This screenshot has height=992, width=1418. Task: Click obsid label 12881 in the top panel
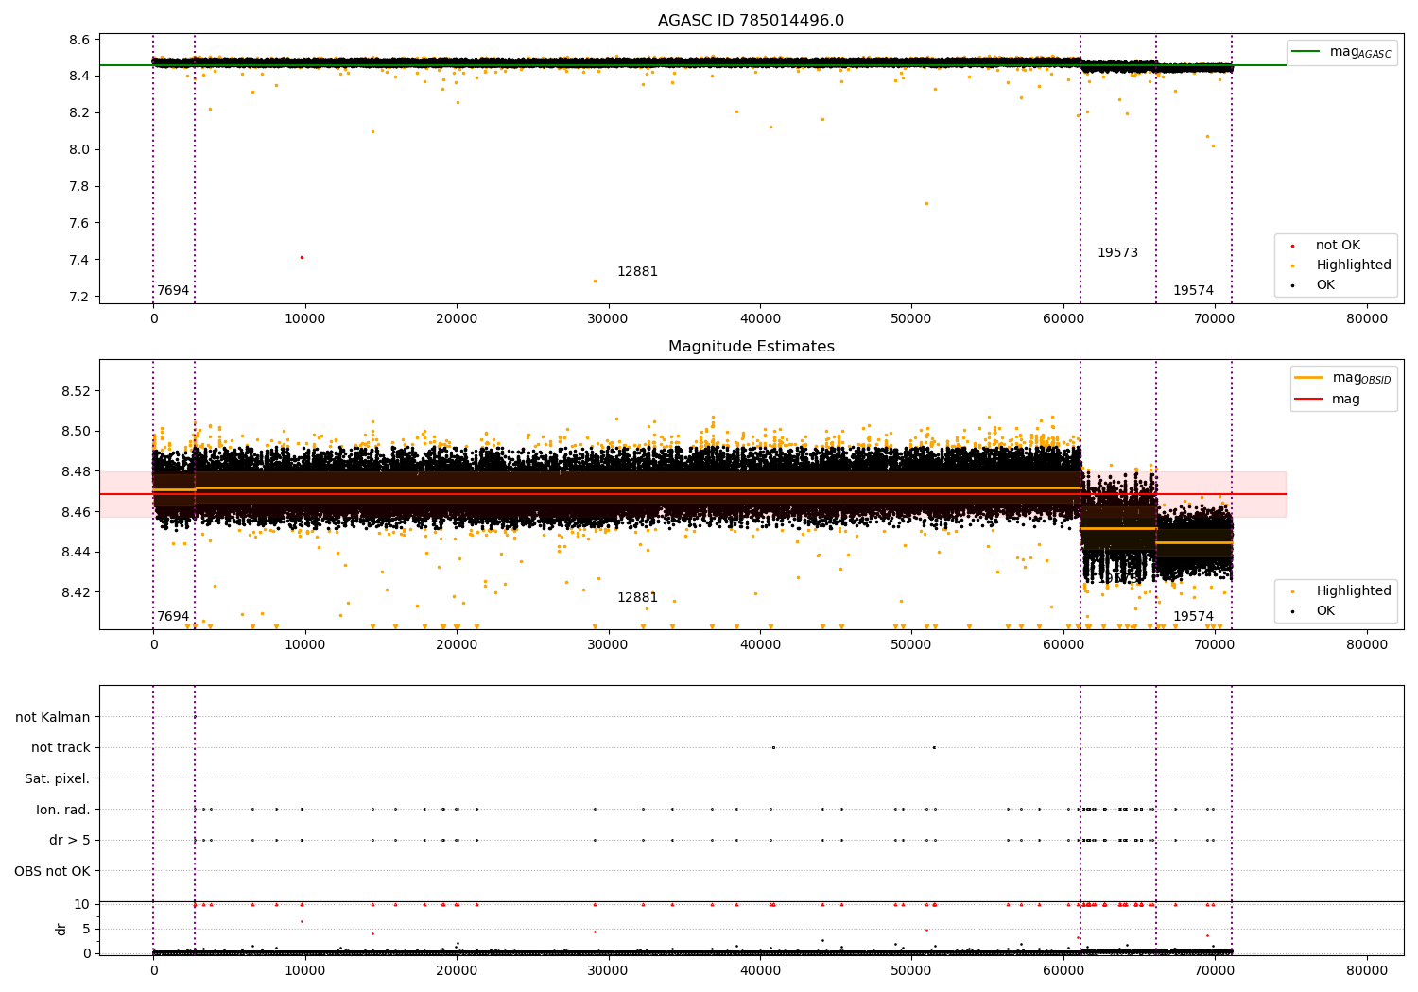click(637, 272)
